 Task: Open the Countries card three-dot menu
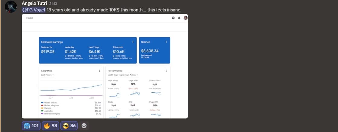[99, 71]
